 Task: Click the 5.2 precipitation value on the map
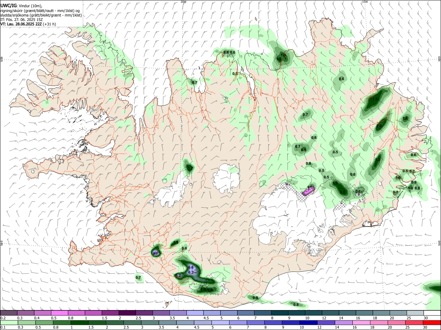(x=178, y=275)
